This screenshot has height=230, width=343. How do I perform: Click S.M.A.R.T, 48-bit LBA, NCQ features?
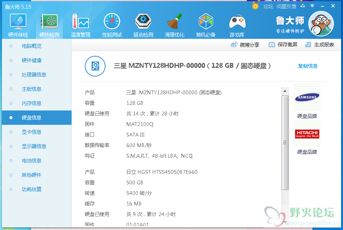click(159, 156)
